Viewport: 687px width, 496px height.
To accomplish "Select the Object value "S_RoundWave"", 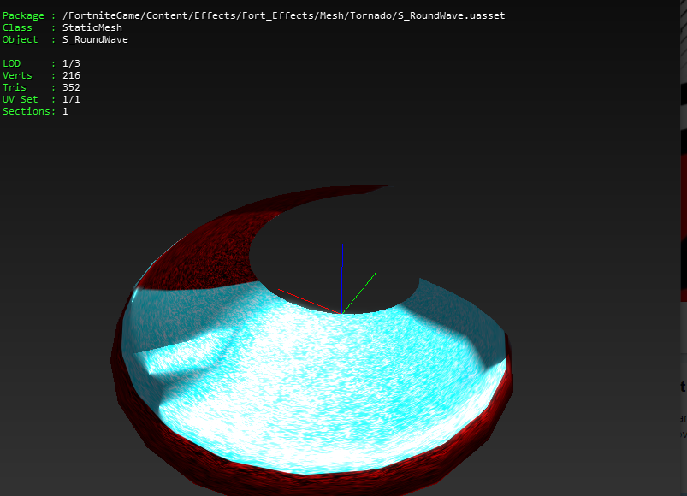I will (x=95, y=39).
